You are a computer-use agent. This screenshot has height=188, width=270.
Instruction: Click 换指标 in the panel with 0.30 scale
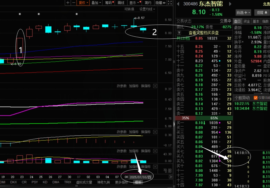pyautogui.click(x=146, y=132)
